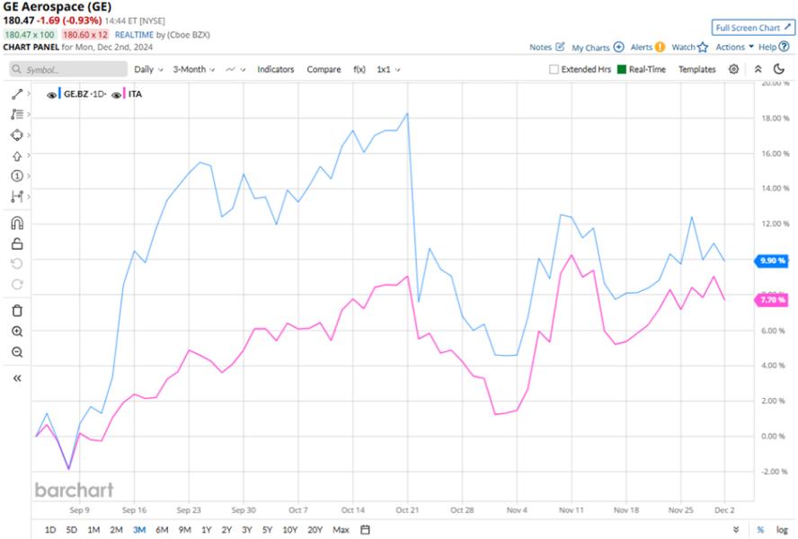Click the 9.90% blue price label

click(x=772, y=261)
